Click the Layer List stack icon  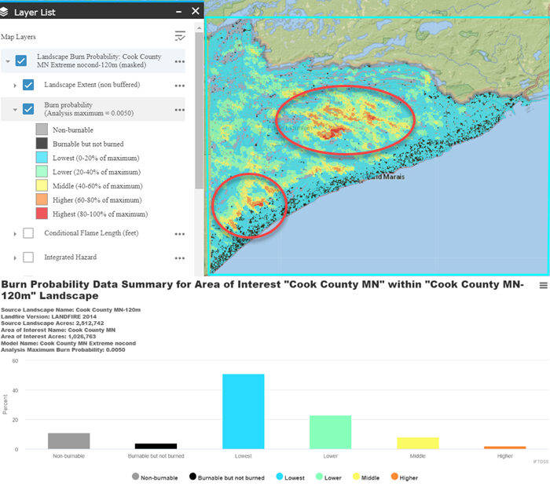click(9, 11)
